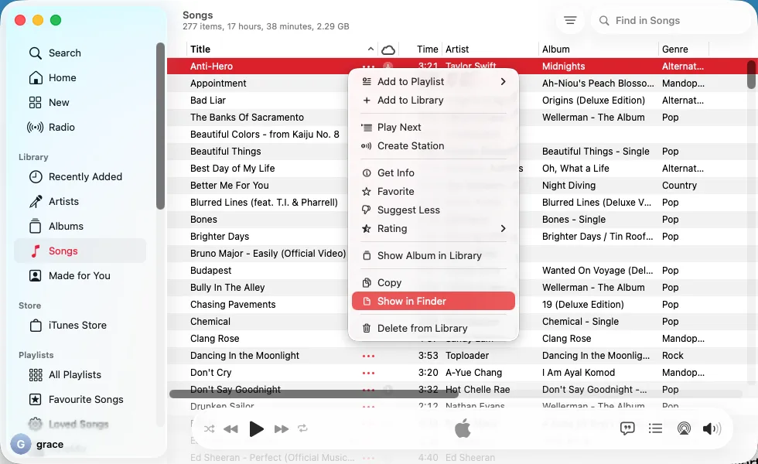Show lyrics using the speech bubble icon
758x464 pixels.
point(627,428)
